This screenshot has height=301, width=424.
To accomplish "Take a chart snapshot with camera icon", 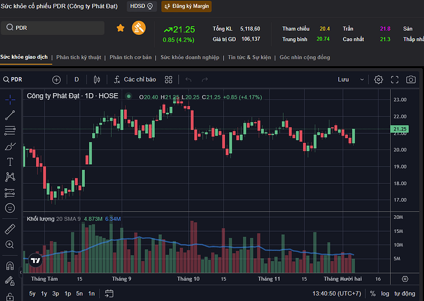I will point(411,80).
